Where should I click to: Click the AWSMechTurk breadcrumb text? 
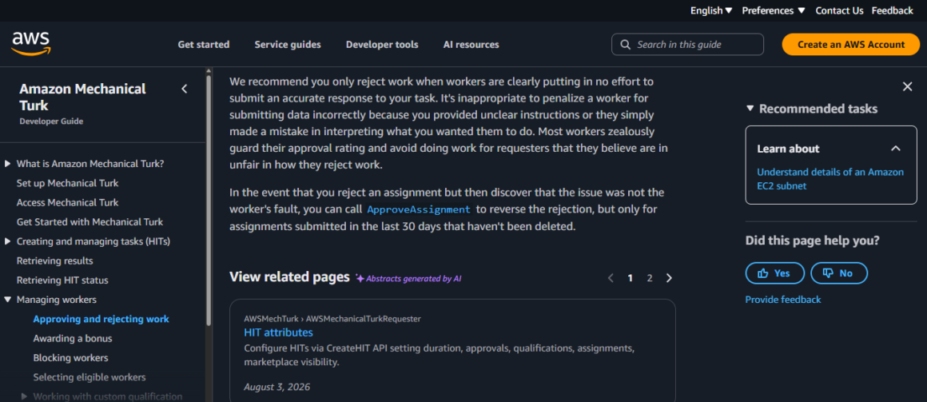click(271, 319)
